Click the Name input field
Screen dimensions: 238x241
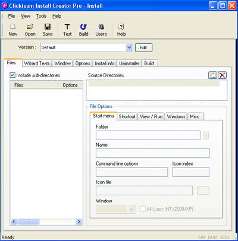pyautogui.click(x=153, y=153)
